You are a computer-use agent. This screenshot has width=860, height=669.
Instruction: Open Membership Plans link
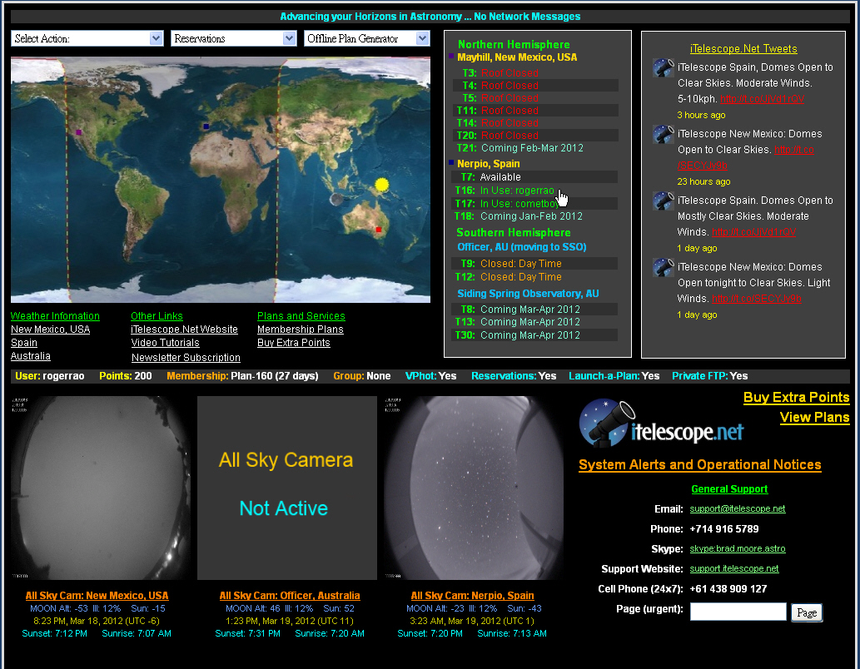click(301, 329)
